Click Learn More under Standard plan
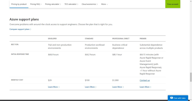This screenshot has height=101, width=192. (91, 87)
